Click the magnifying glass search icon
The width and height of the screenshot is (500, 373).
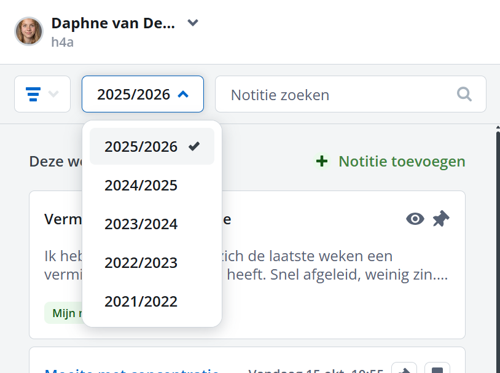click(464, 95)
